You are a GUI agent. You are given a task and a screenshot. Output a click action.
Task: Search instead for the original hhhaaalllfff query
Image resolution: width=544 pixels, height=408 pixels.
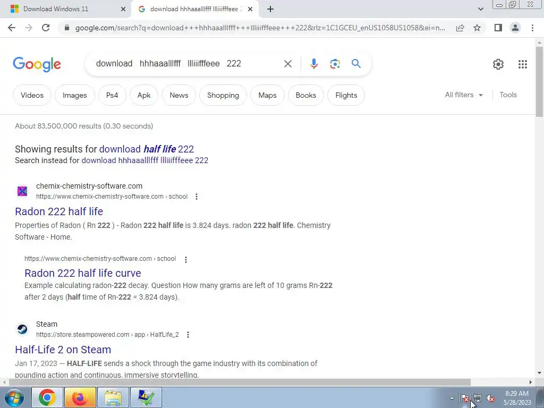pos(144,160)
